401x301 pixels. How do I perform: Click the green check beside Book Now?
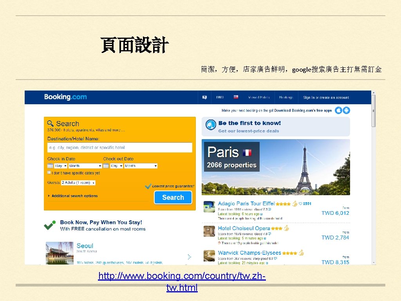pos(50,225)
